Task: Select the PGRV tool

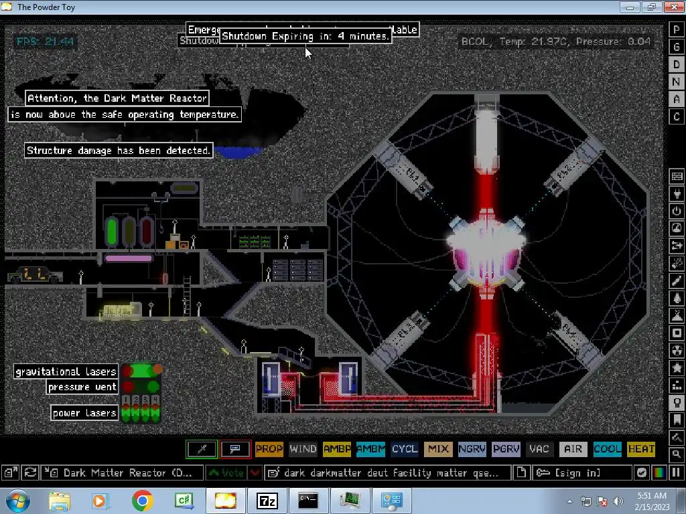Action: pyautogui.click(x=506, y=449)
